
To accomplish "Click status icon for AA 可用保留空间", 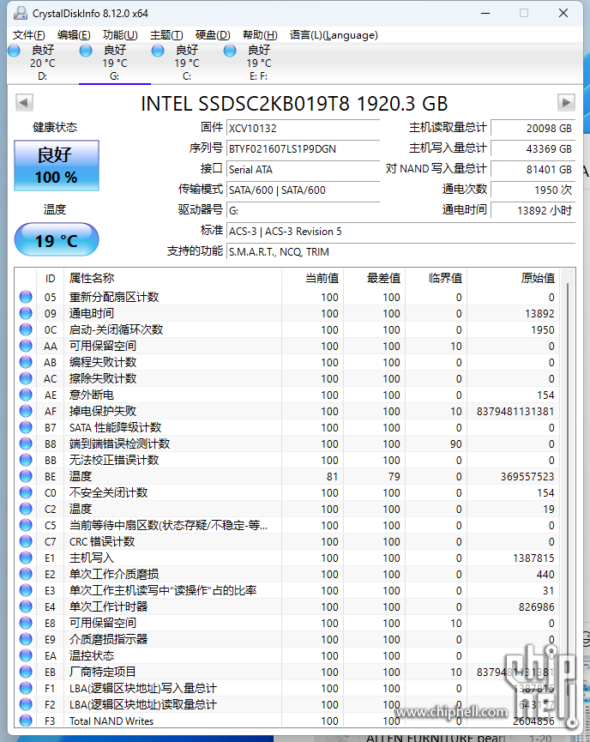I will coord(26,346).
